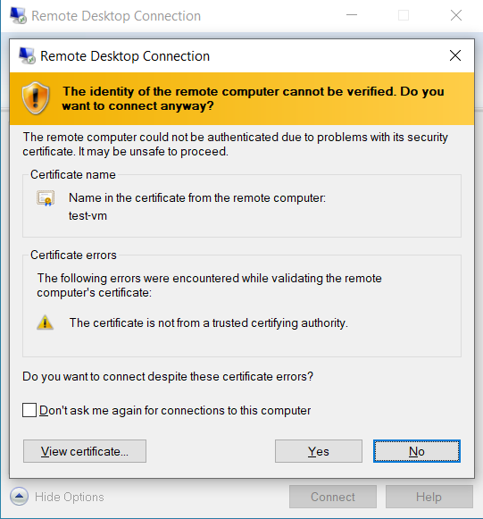Screen dimensions: 483x519
Task: Click Connect in the background window
Action: (x=333, y=497)
